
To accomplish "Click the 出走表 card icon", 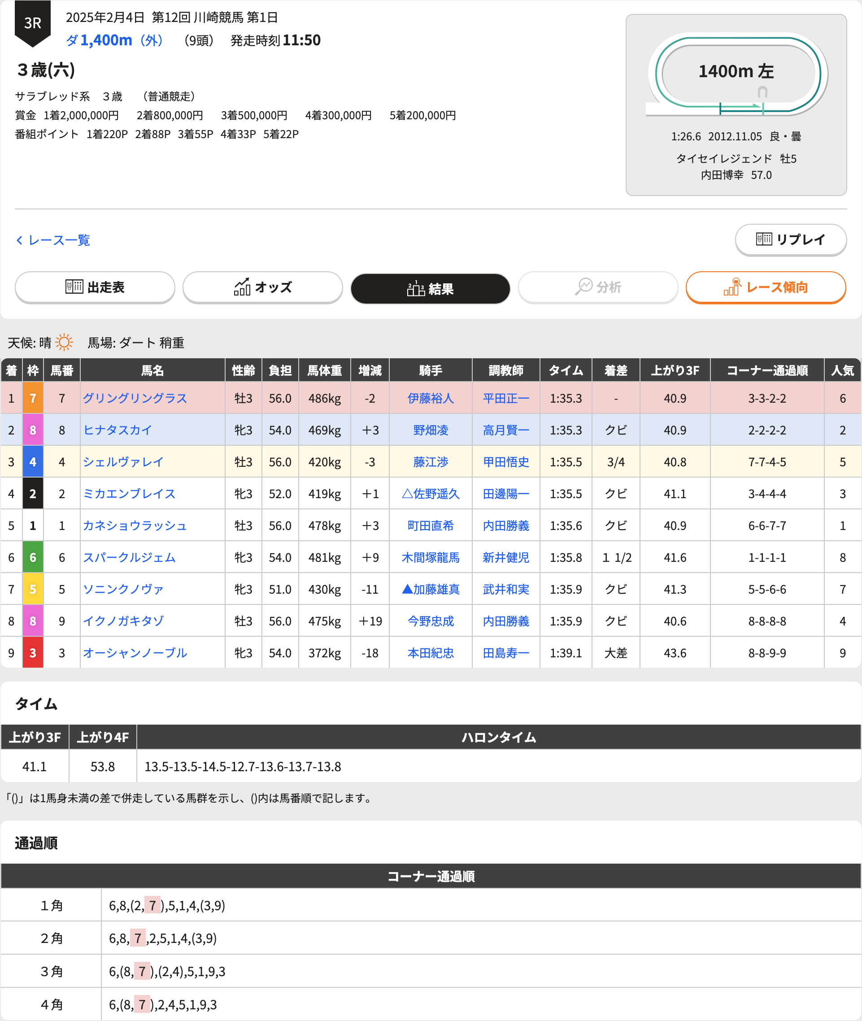I will [74, 287].
